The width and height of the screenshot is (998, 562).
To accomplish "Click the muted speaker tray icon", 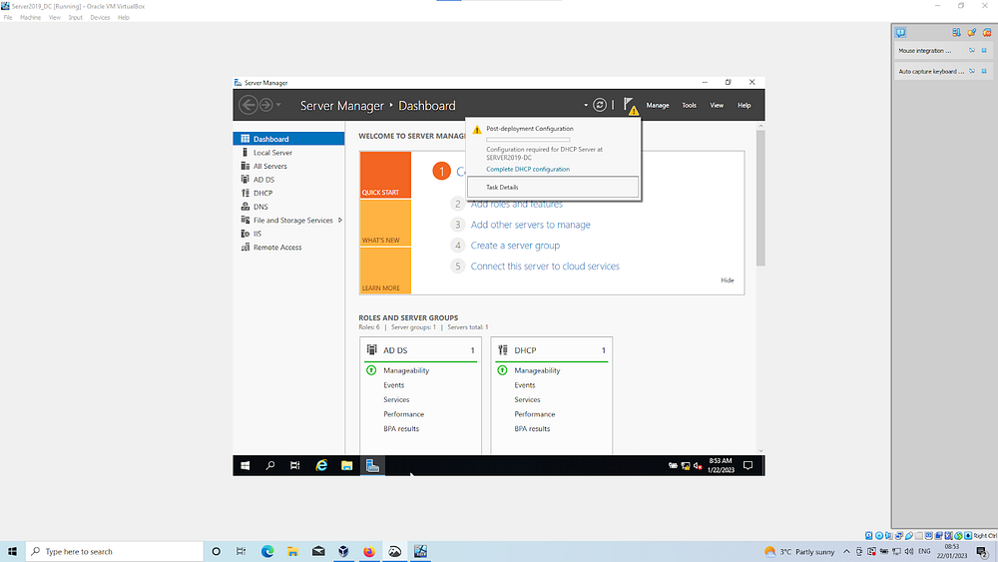I will tap(698, 466).
